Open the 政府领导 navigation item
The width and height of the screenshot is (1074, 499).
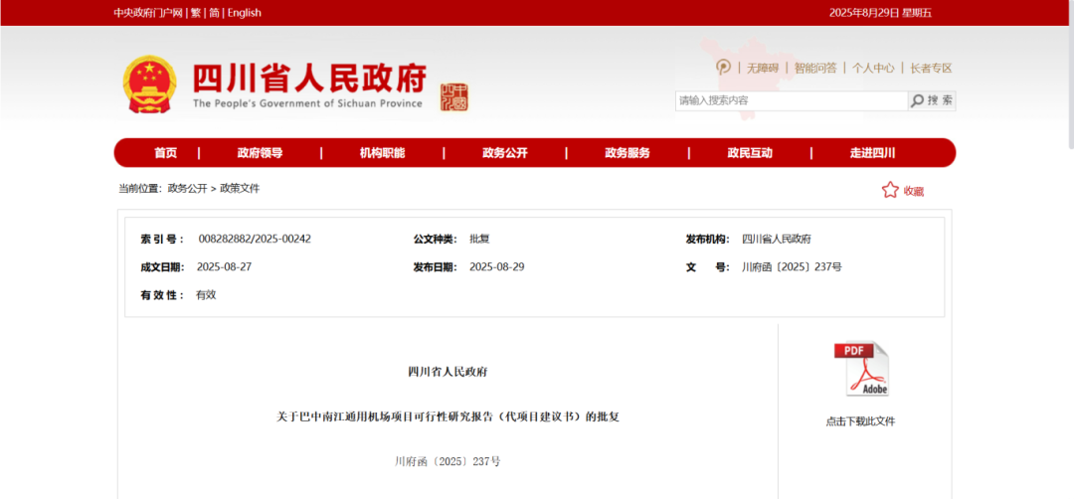point(260,153)
